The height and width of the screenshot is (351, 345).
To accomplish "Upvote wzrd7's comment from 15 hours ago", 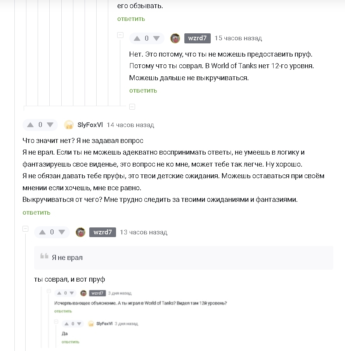I will pyautogui.click(x=137, y=38).
